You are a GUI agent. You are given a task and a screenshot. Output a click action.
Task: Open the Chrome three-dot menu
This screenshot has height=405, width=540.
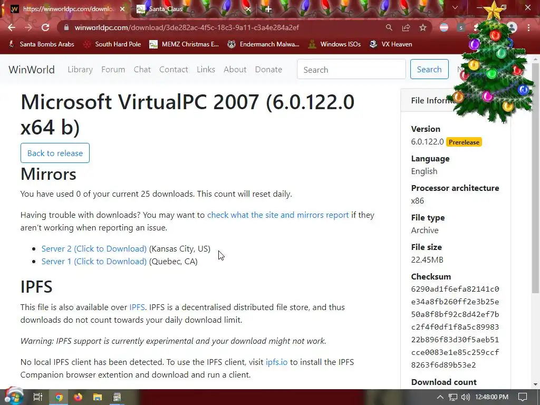pos(528,27)
